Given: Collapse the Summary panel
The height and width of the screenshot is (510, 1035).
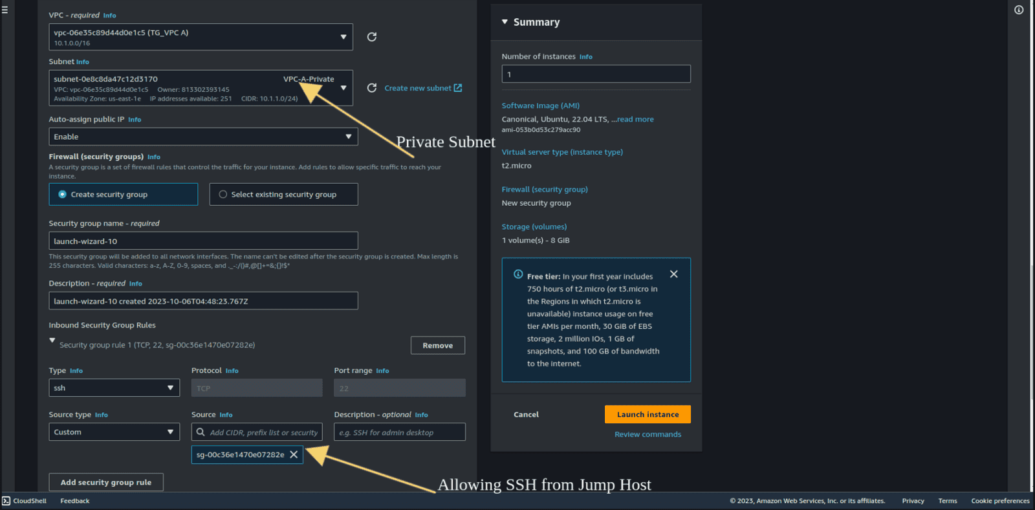Looking at the screenshot, I should click(x=505, y=22).
